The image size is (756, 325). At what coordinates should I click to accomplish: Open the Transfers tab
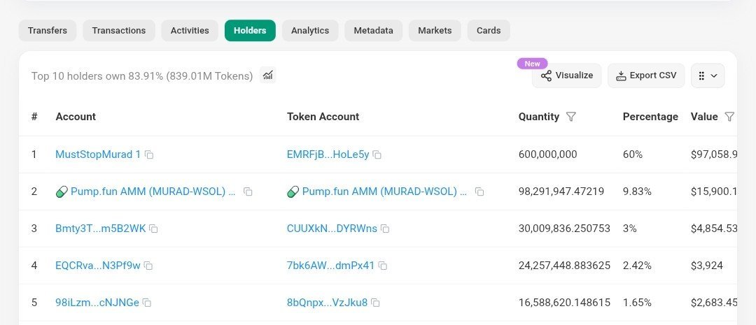48,30
